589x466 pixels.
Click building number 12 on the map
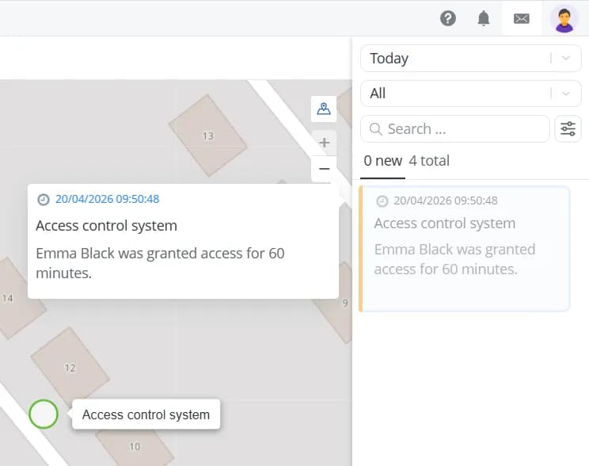point(70,368)
